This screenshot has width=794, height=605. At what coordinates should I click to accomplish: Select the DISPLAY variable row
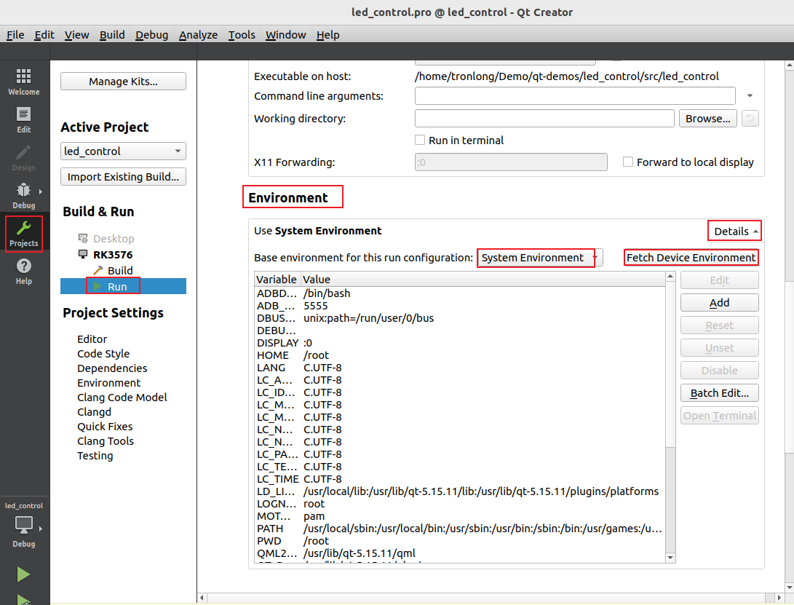point(460,343)
